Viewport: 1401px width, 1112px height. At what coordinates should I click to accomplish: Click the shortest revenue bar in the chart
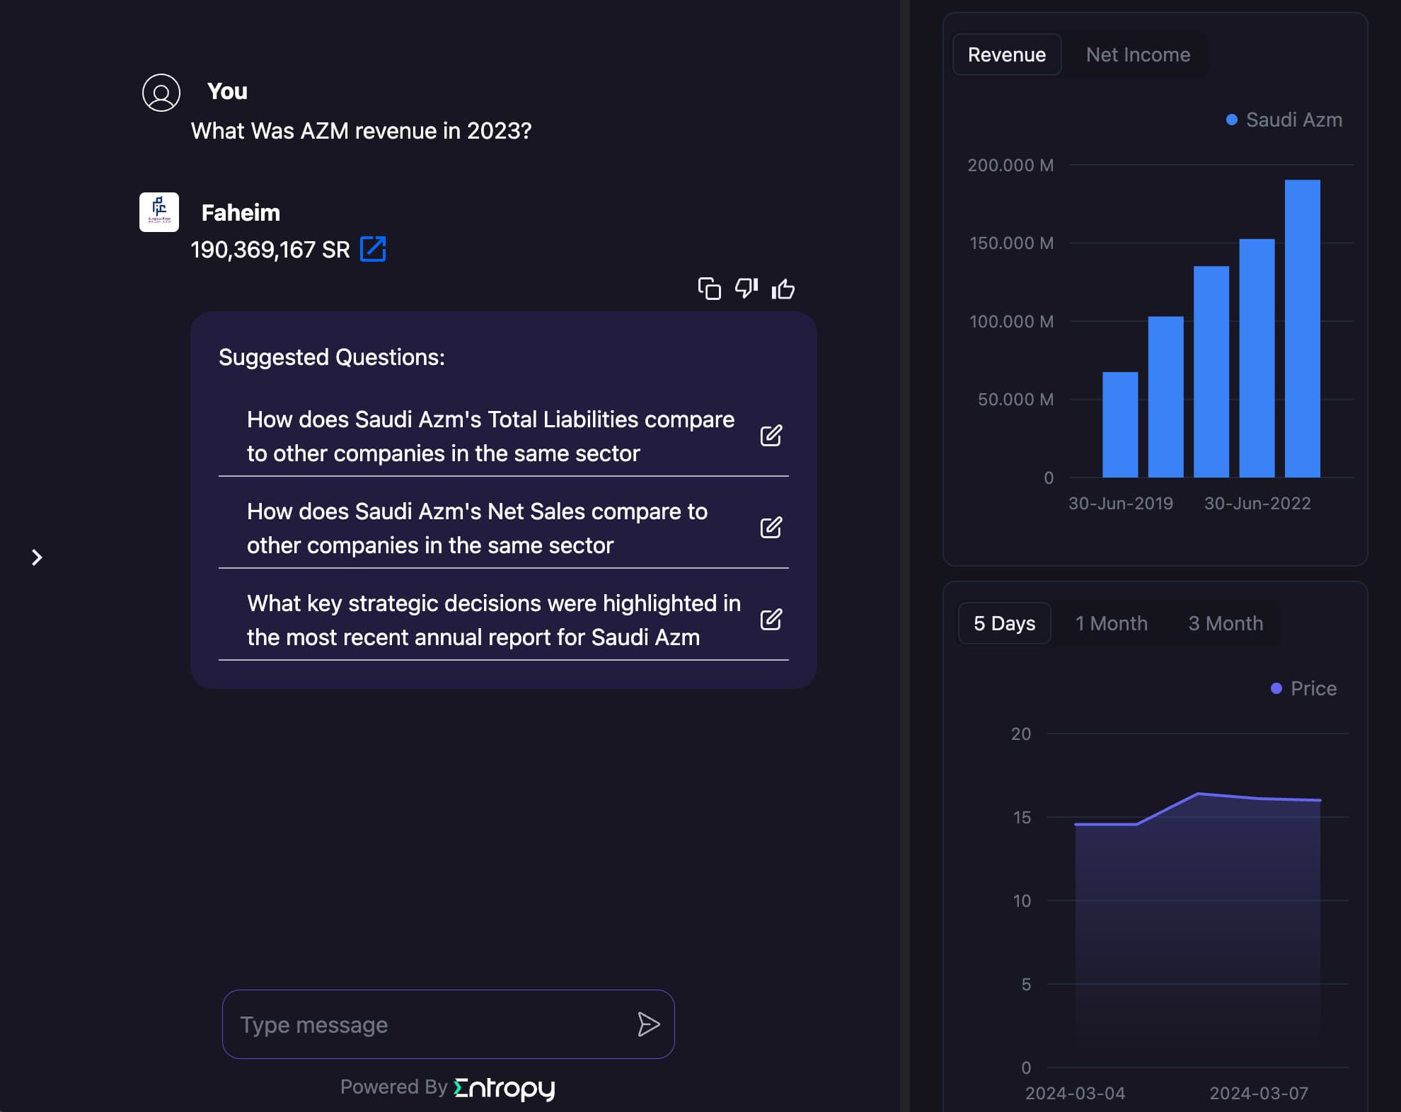(1120, 424)
